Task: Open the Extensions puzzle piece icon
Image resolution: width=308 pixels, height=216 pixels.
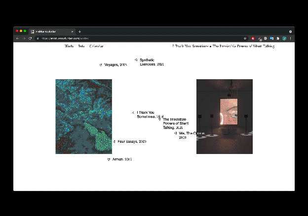Action: tap(278, 38)
